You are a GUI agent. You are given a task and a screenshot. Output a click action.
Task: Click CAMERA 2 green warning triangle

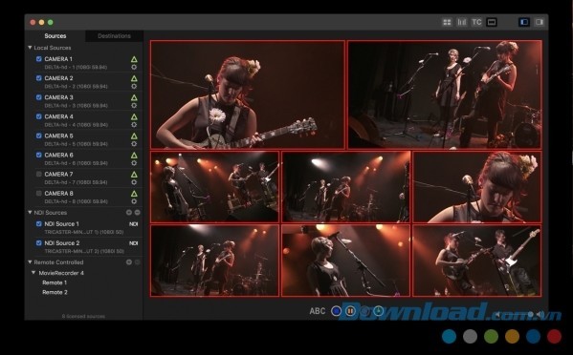pyautogui.click(x=134, y=78)
